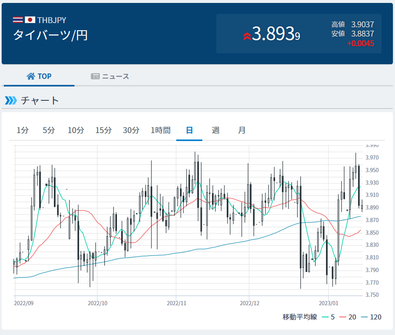
Task: Click the red double up-arrow icon
Action: coord(247,37)
